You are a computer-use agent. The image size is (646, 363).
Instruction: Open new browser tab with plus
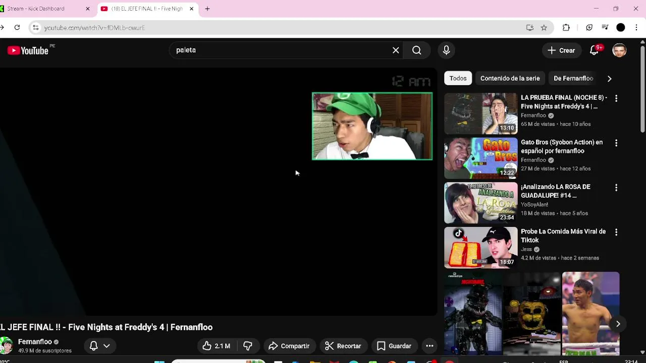pos(207,9)
